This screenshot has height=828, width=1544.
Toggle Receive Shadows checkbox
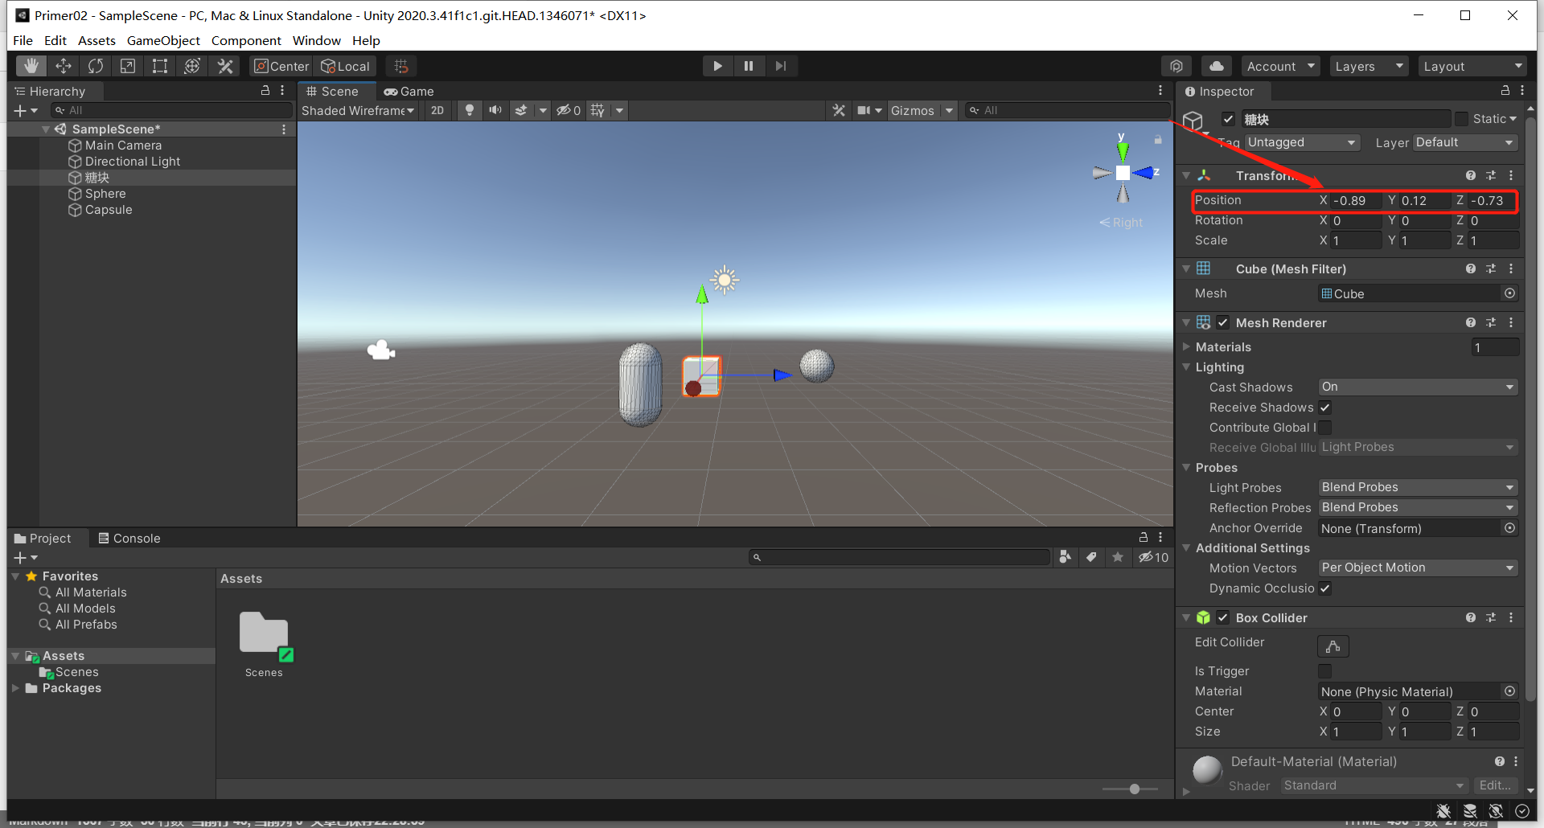click(x=1324, y=408)
